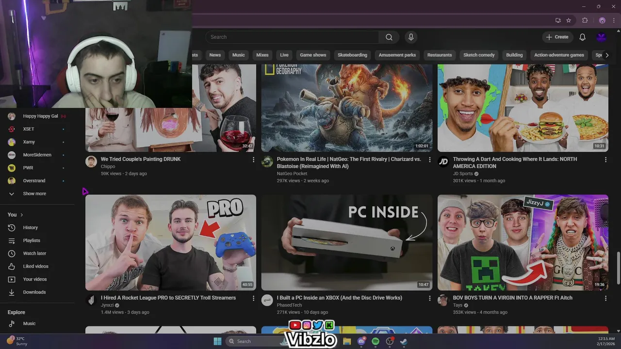Viewport: 621px width, 349px height.
Task: Open the PC INSIDE Xbox thumbnail
Action: coord(347,242)
